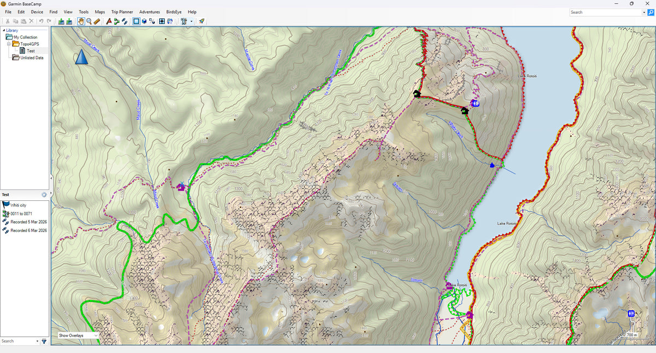Click the rocket Adventure toolbar icon
Screen dimensions: 656x353
click(x=202, y=21)
